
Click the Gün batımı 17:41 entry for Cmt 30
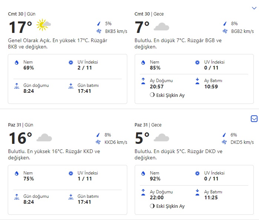tap(88, 88)
